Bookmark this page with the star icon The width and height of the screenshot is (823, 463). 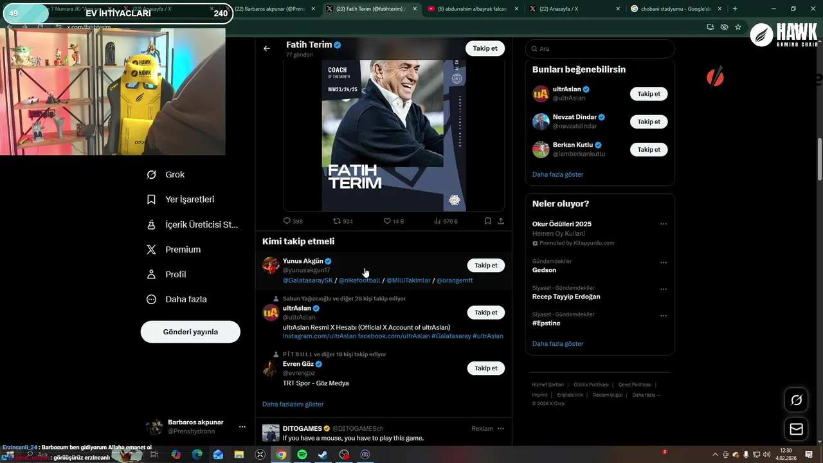point(738,27)
